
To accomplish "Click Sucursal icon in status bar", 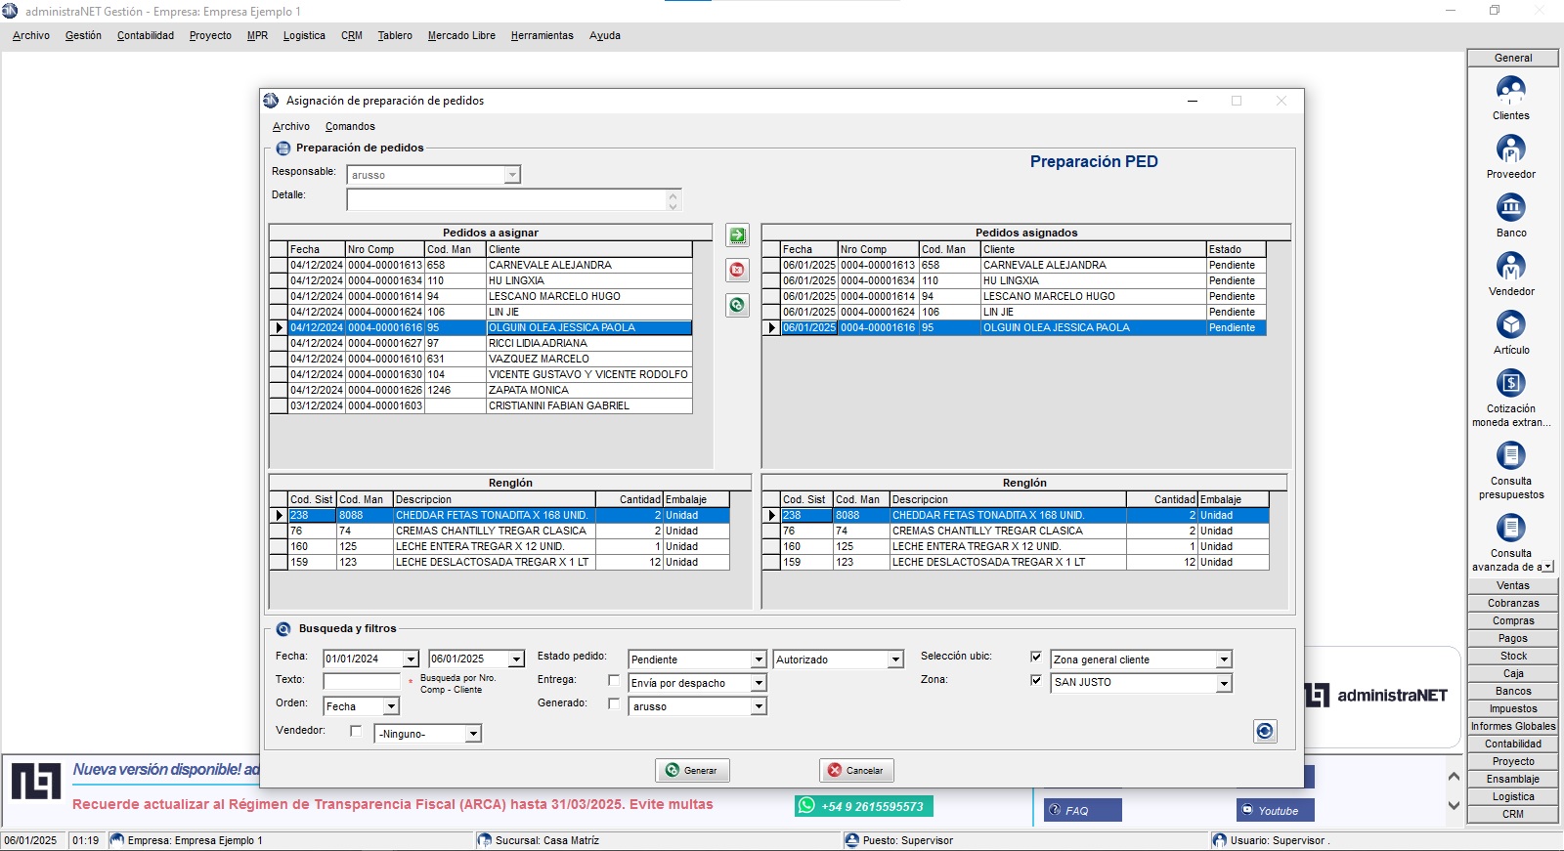I will (x=484, y=840).
